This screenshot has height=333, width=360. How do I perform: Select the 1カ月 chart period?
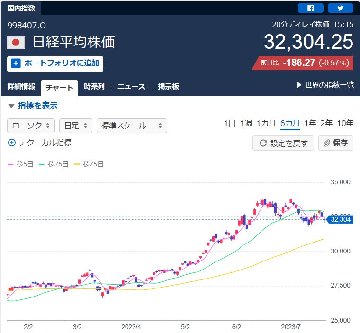point(266,124)
